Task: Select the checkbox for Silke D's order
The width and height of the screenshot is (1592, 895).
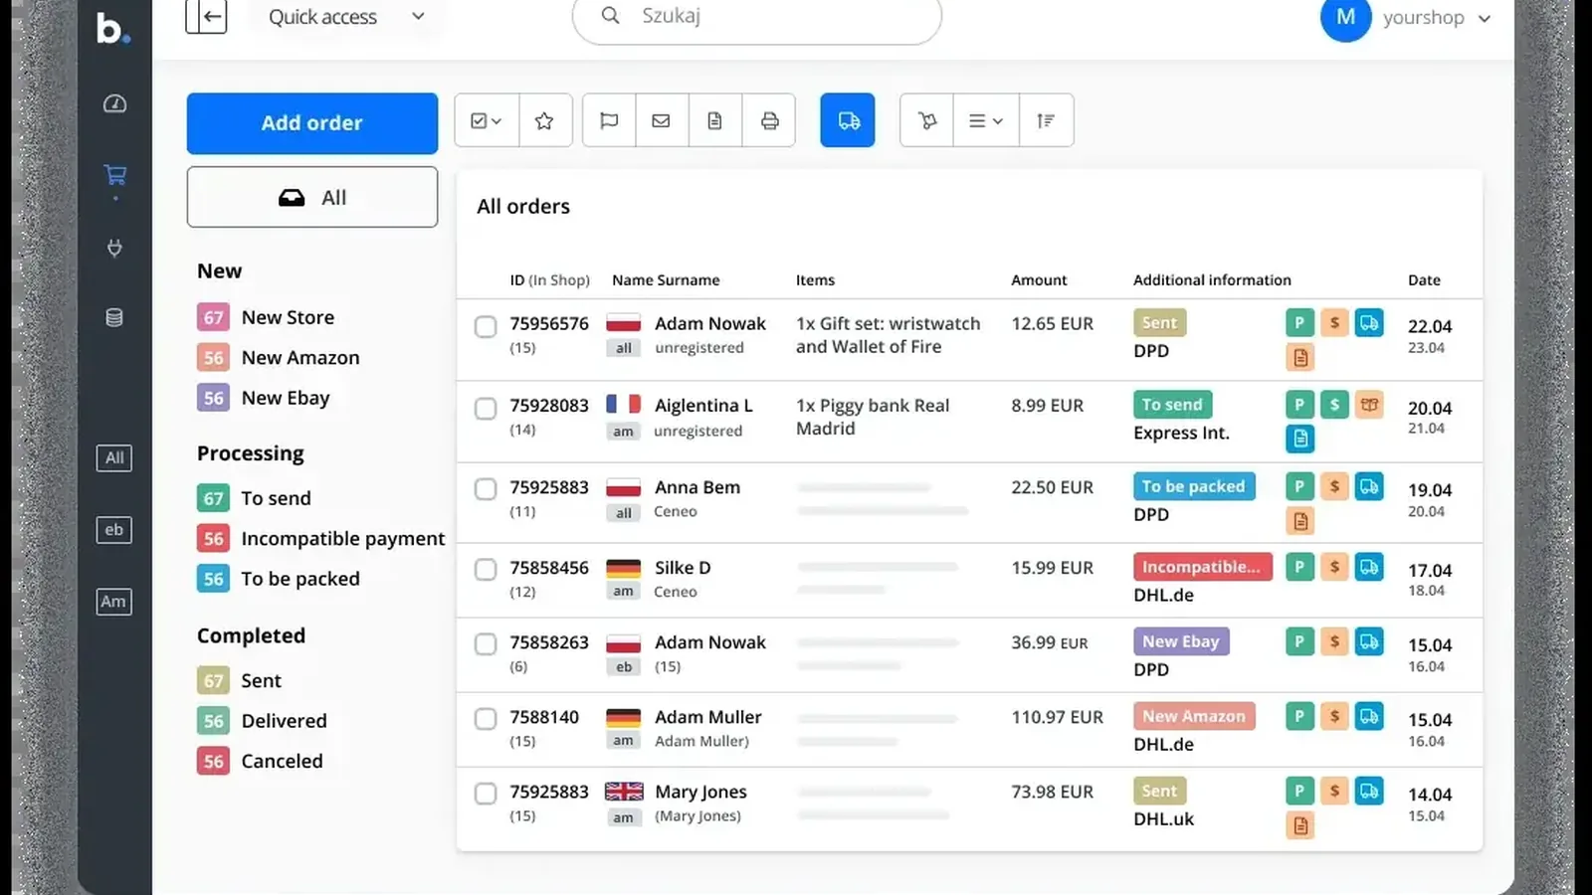Action: coord(486,570)
